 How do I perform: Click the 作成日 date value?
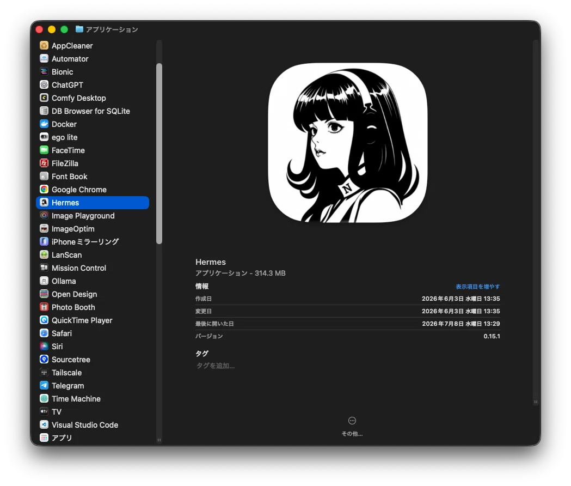461,299
